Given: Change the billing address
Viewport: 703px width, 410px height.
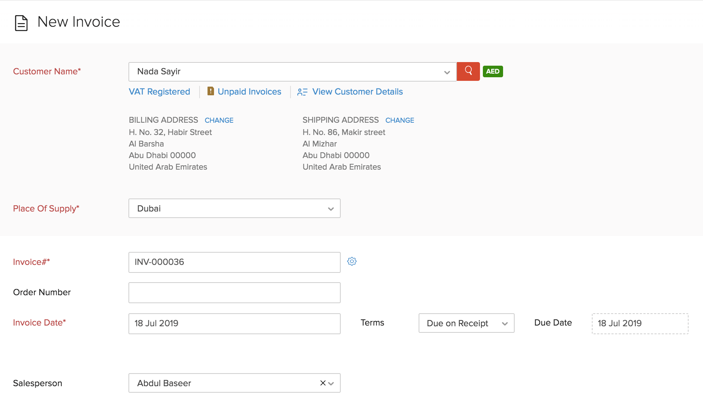Looking at the screenshot, I should pyautogui.click(x=219, y=120).
